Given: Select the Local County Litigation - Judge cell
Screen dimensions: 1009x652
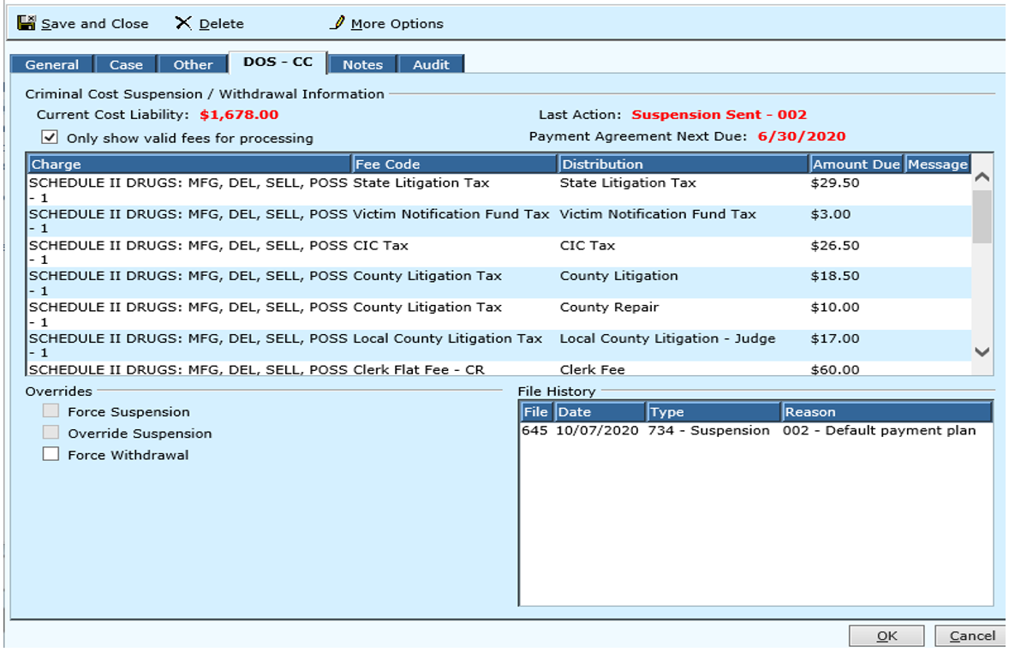Looking at the screenshot, I should 668,338.
